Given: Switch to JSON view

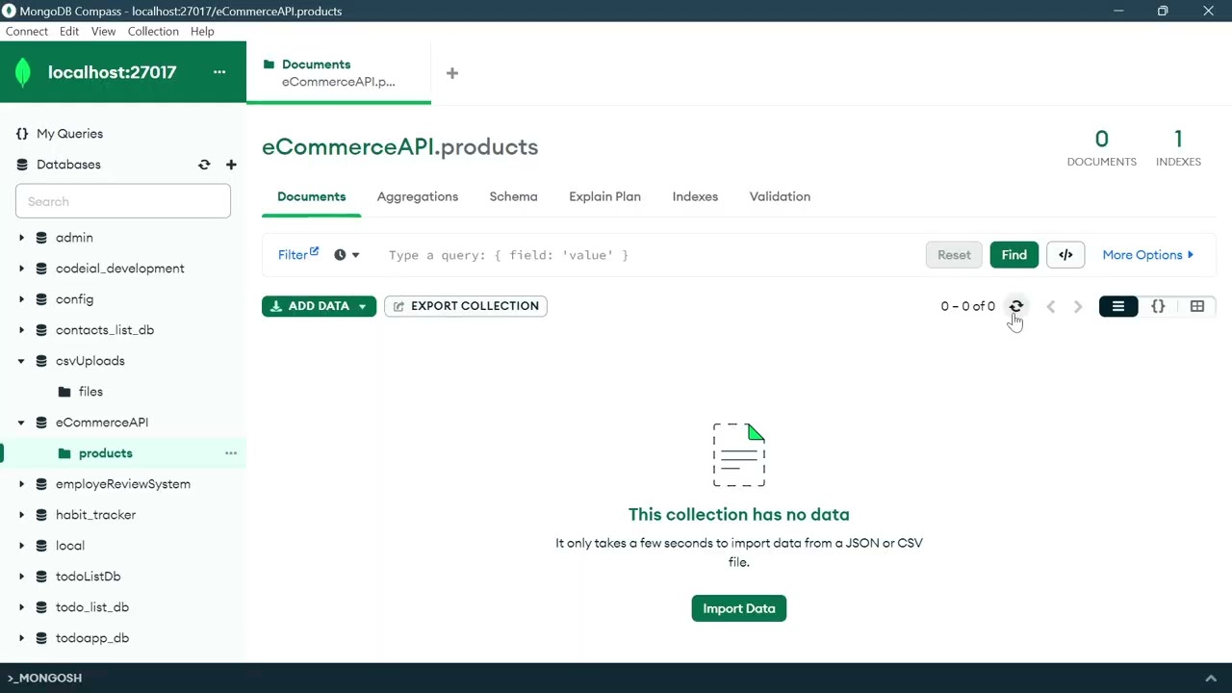Looking at the screenshot, I should point(1158,306).
